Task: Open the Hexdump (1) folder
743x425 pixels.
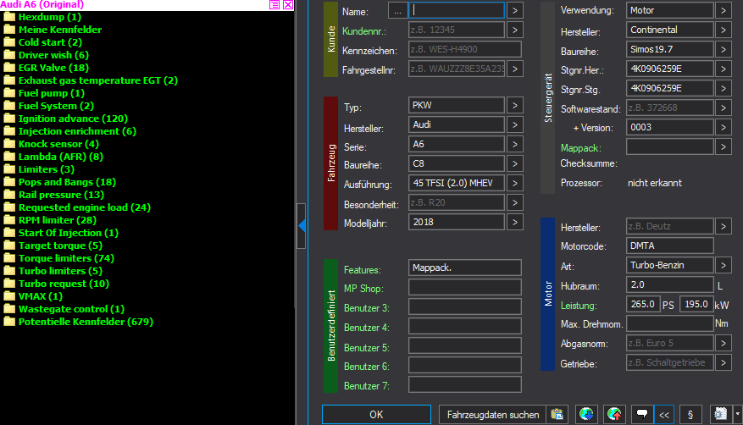Action: (x=42, y=17)
